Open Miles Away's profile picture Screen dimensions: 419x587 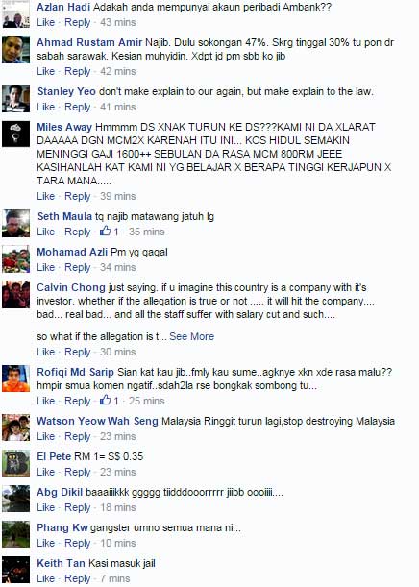coord(15,134)
